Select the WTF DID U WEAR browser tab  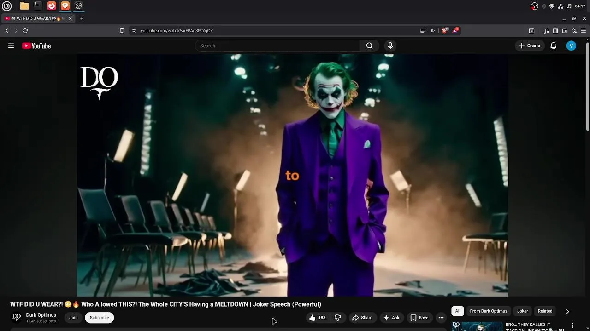coord(38,18)
